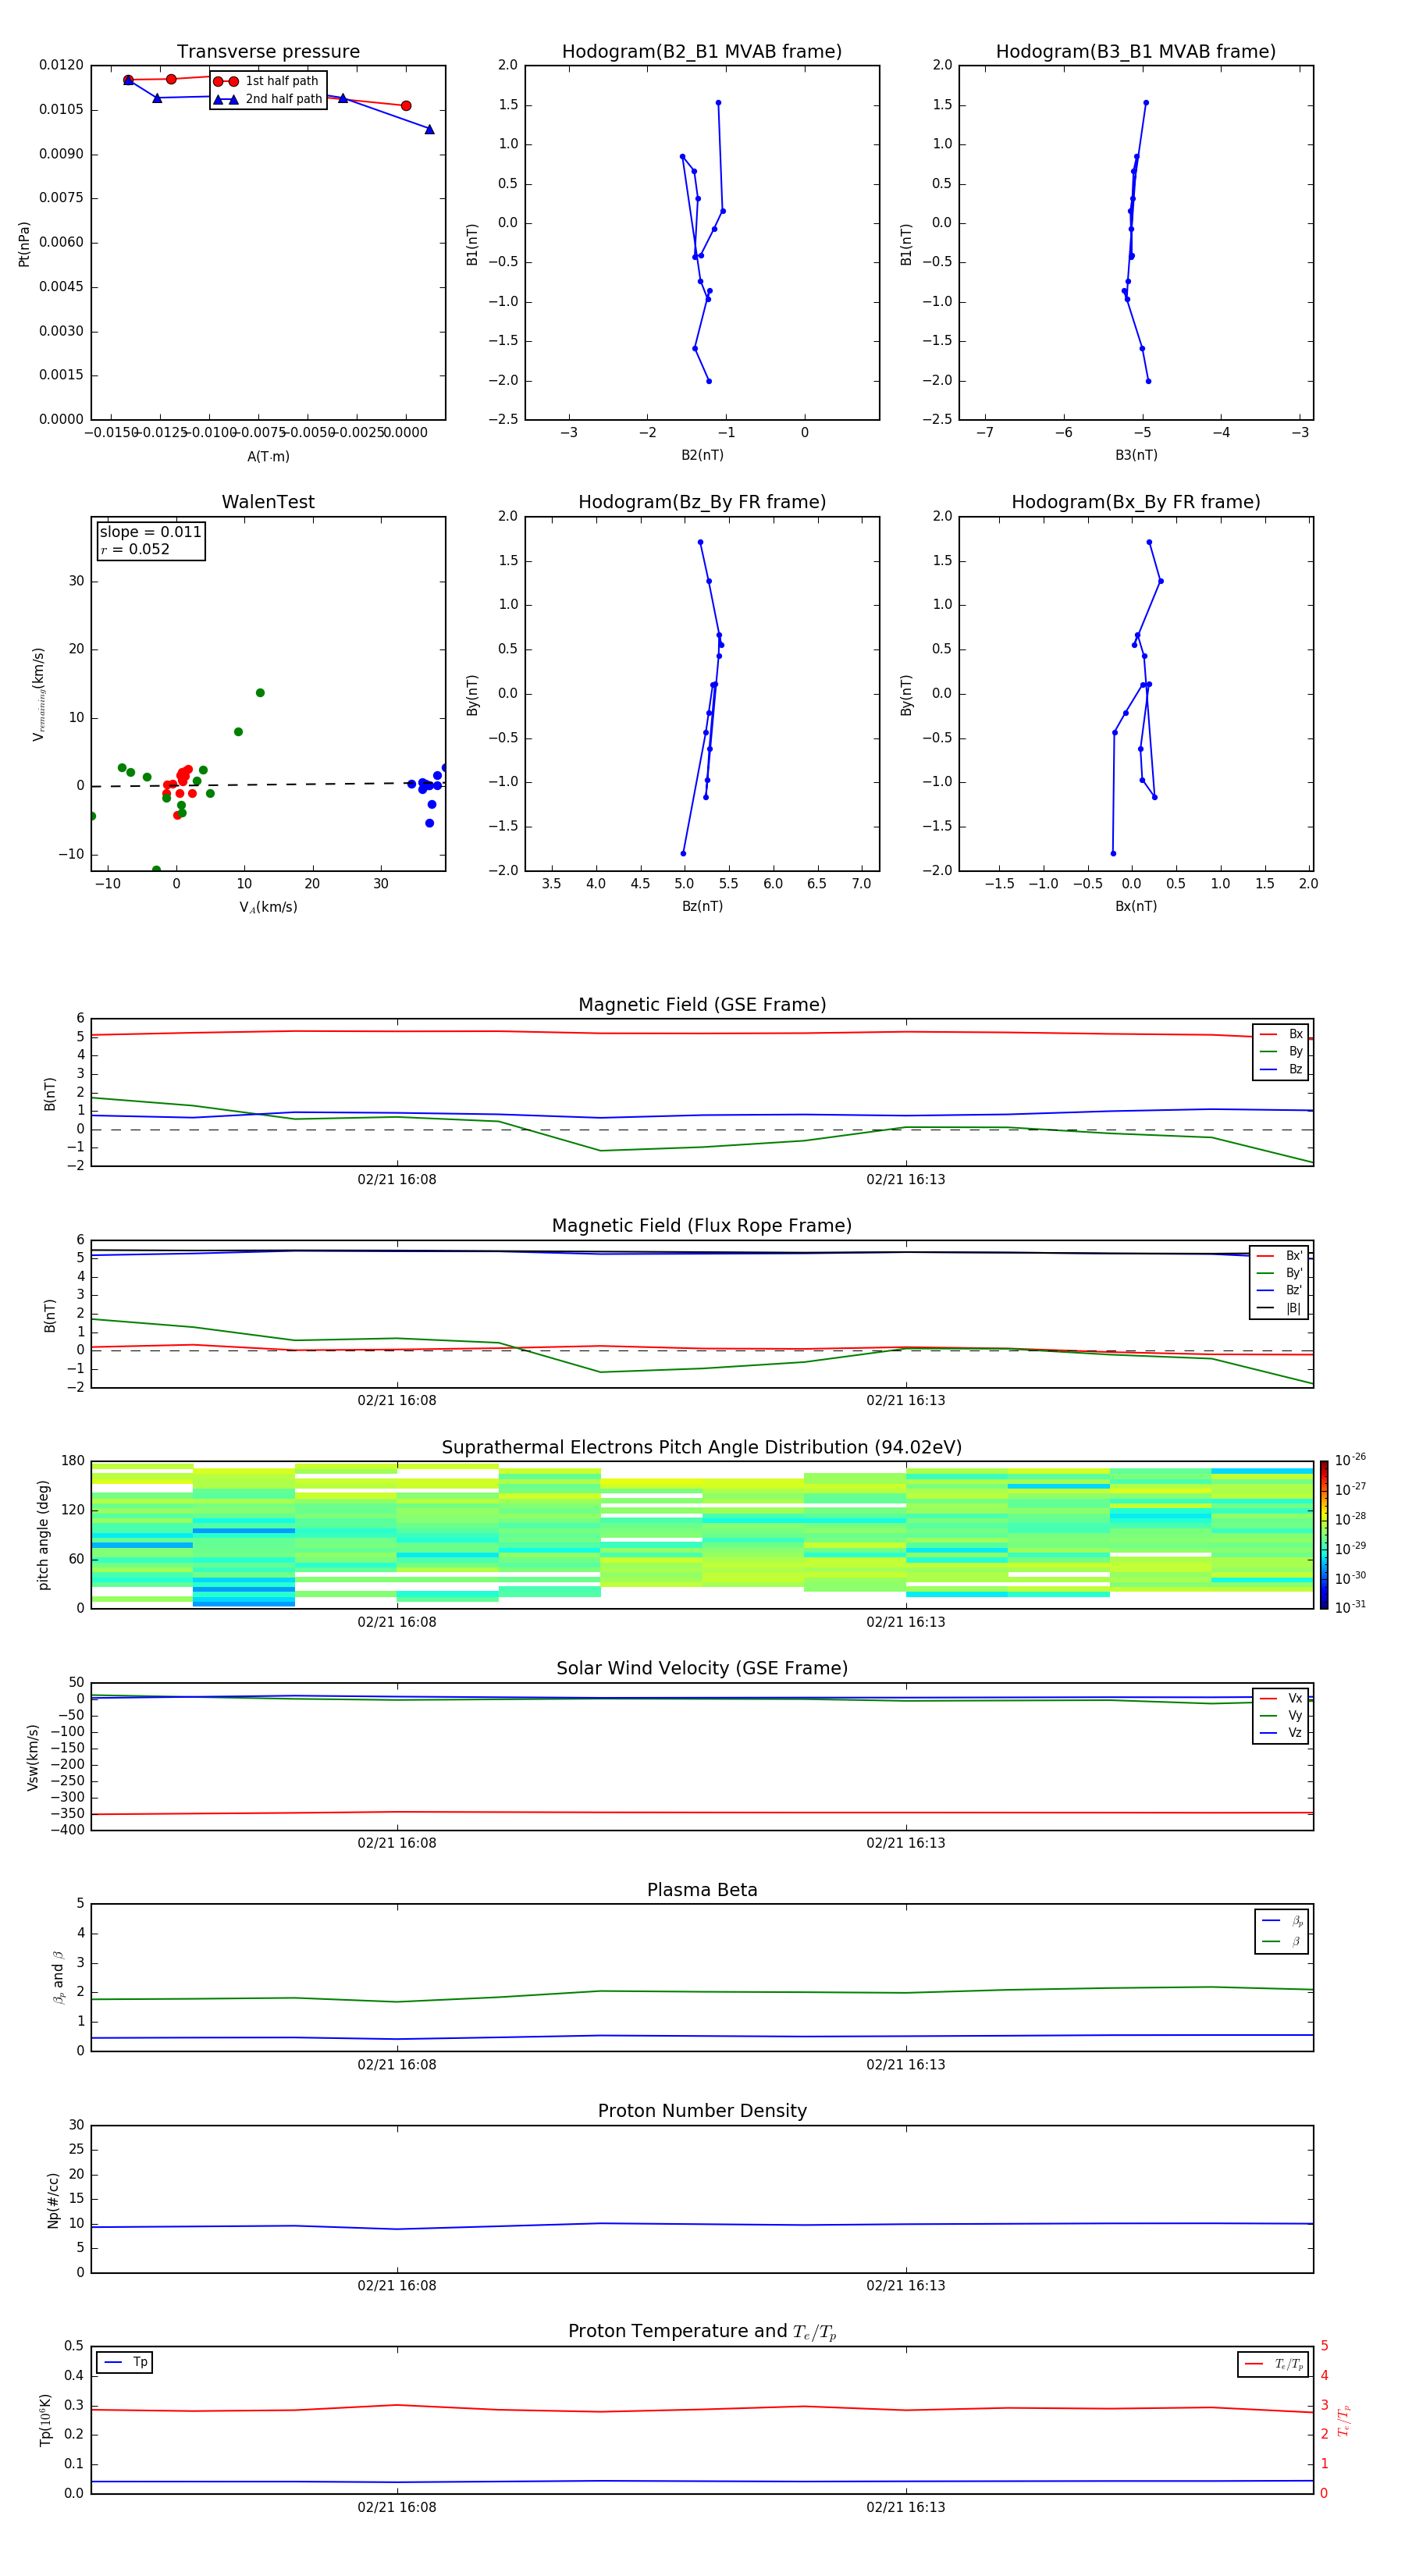Image resolution: width=1405 pixels, height=2576 pixels.
Task: Click the 'Transverse pressure' plot title
Action: 268,52
